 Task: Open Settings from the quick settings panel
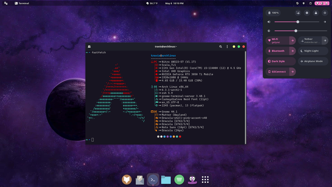tap(307, 13)
